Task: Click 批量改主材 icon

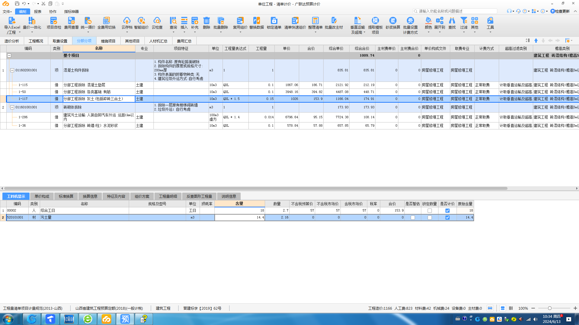Action: click(x=334, y=20)
